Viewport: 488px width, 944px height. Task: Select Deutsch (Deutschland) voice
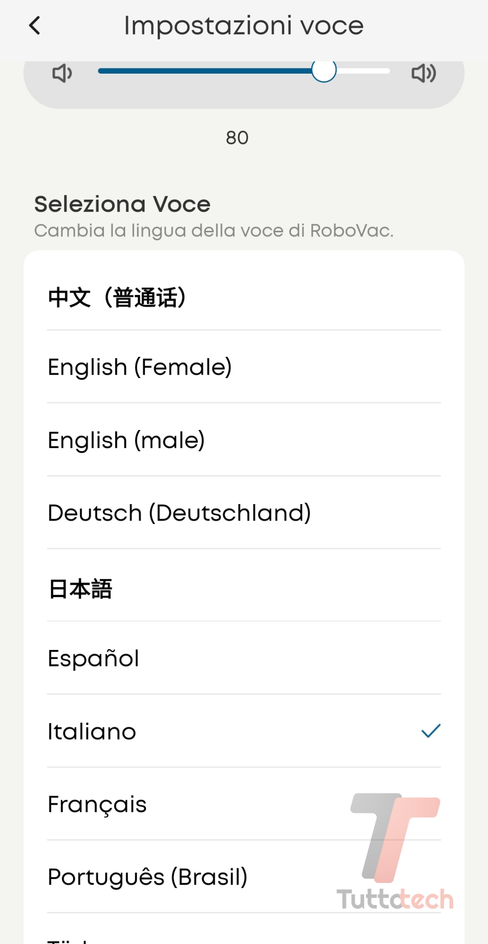point(180,513)
